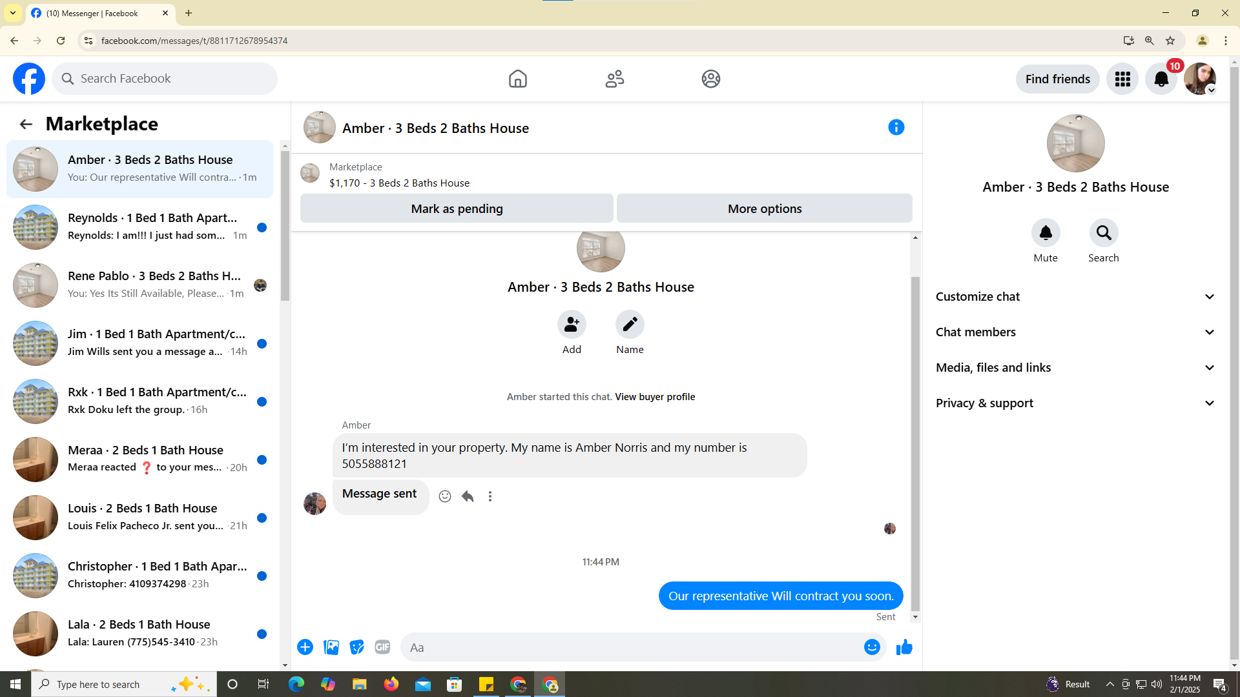
Task: Go to the Facebook Home tab
Action: pyautogui.click(x=517, y=79)
